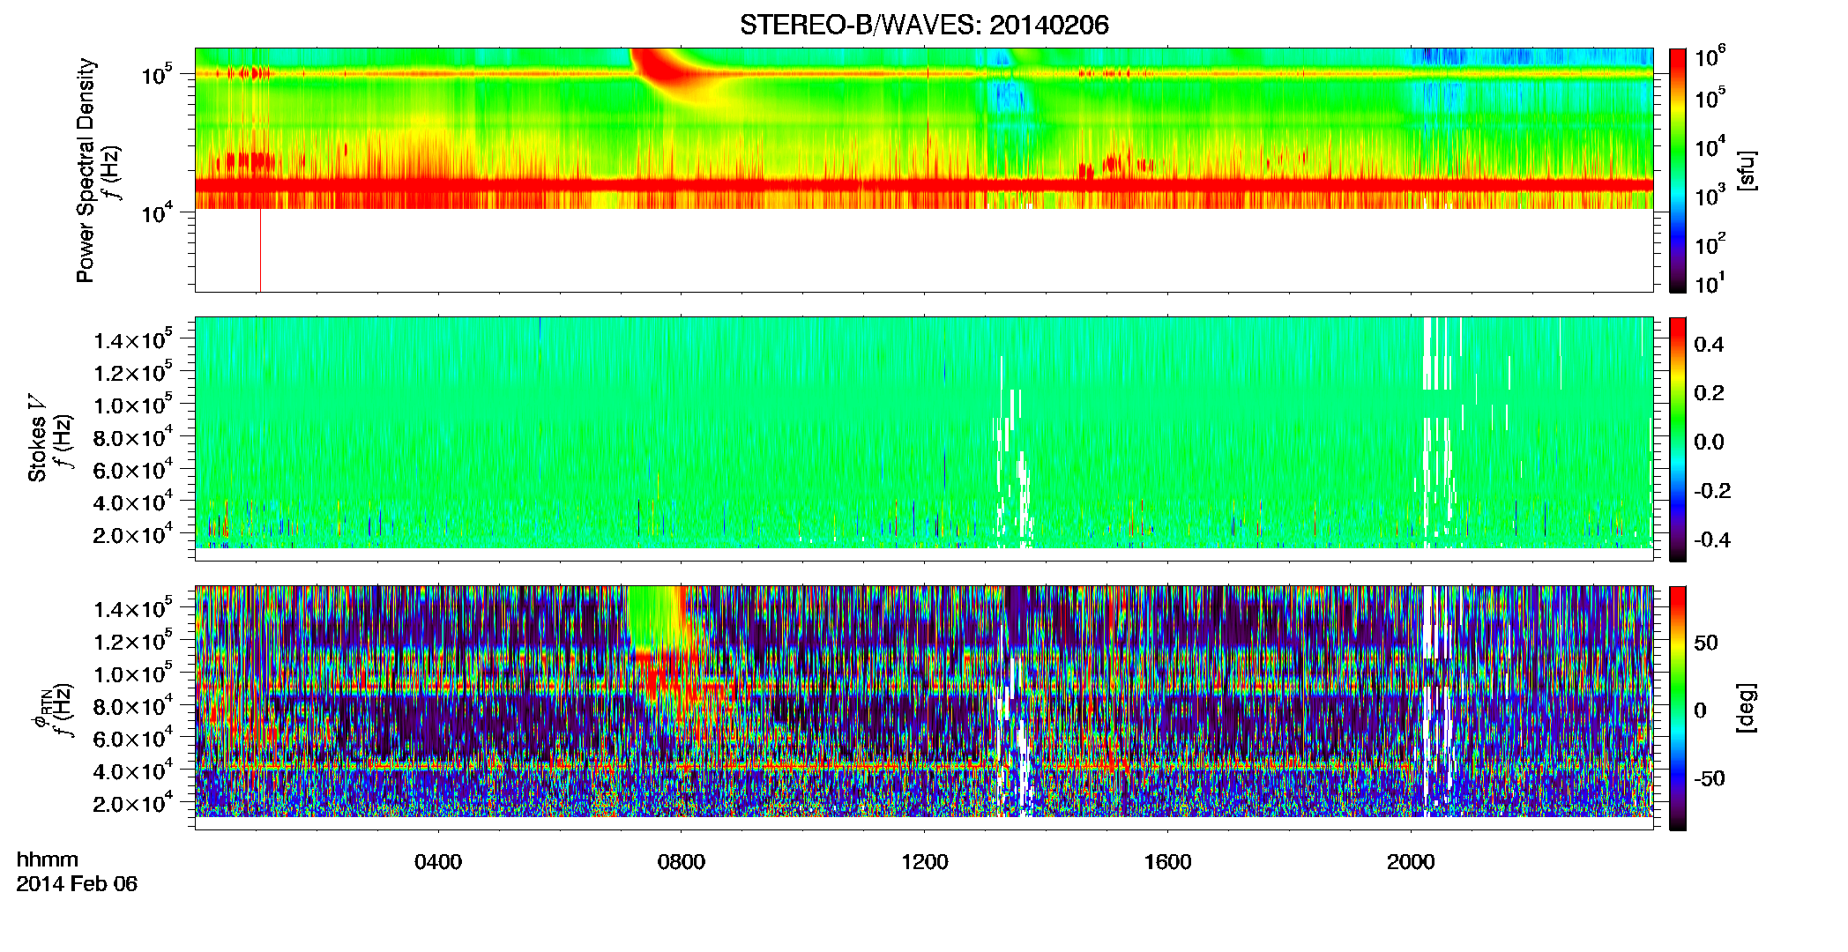Click the 2.0×10^4 tick of the phi RTN panel
Viewport: 1848px width, 952px height.
(133, 802)
